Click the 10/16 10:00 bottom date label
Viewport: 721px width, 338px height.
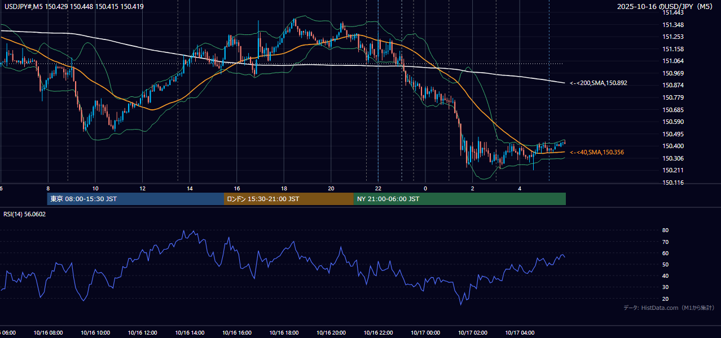coord(95,333)
